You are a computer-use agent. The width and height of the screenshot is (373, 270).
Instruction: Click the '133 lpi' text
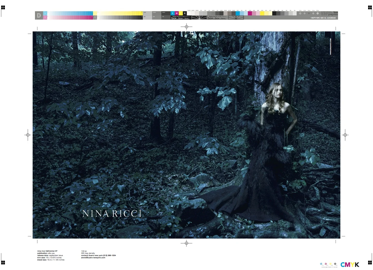point(84,251)
